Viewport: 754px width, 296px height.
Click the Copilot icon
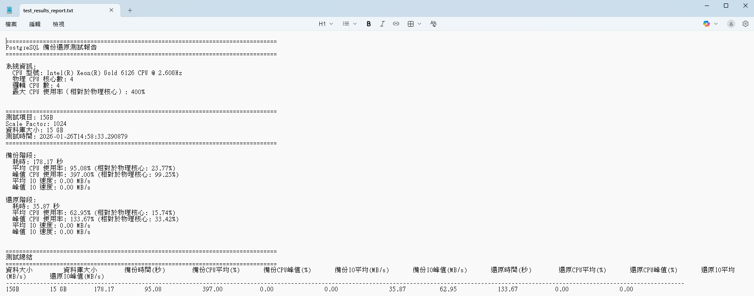coord(706,24)
